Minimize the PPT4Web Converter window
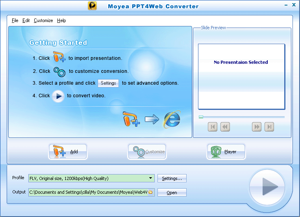This screenshot has height=217, width=300. (286, 5)
